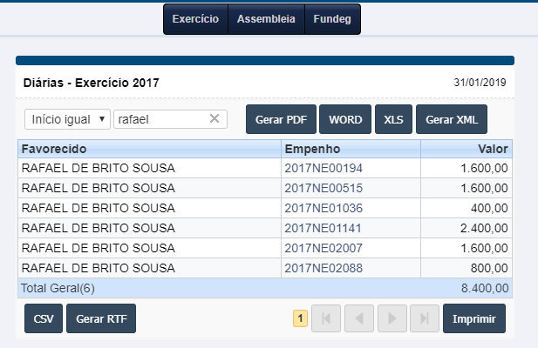Image resolution: width=538 pixels, height=348 pixels.
Task: Print using the Imprimir button
Action: pos(473,319)
